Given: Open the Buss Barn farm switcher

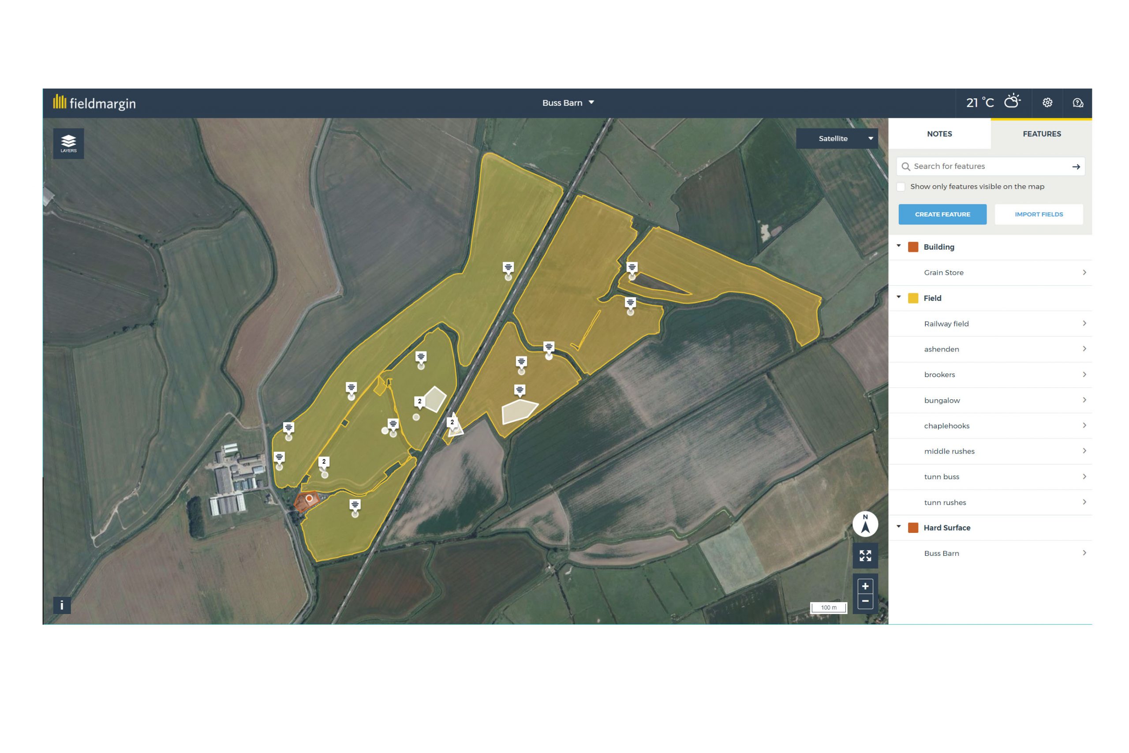Looking at the screenshot, I should click(x=569, y=102).
